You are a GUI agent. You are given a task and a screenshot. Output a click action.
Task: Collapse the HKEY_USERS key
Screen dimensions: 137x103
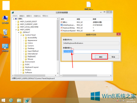pos(16,30)
